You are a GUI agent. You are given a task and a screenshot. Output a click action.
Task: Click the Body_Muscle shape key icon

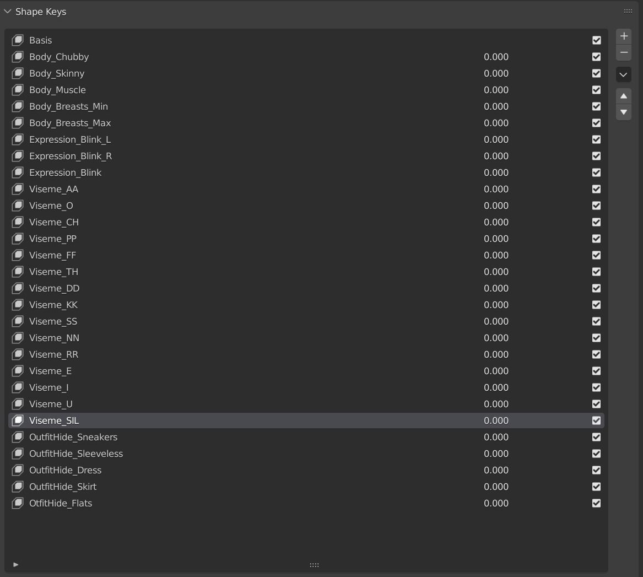coord(18,90)
